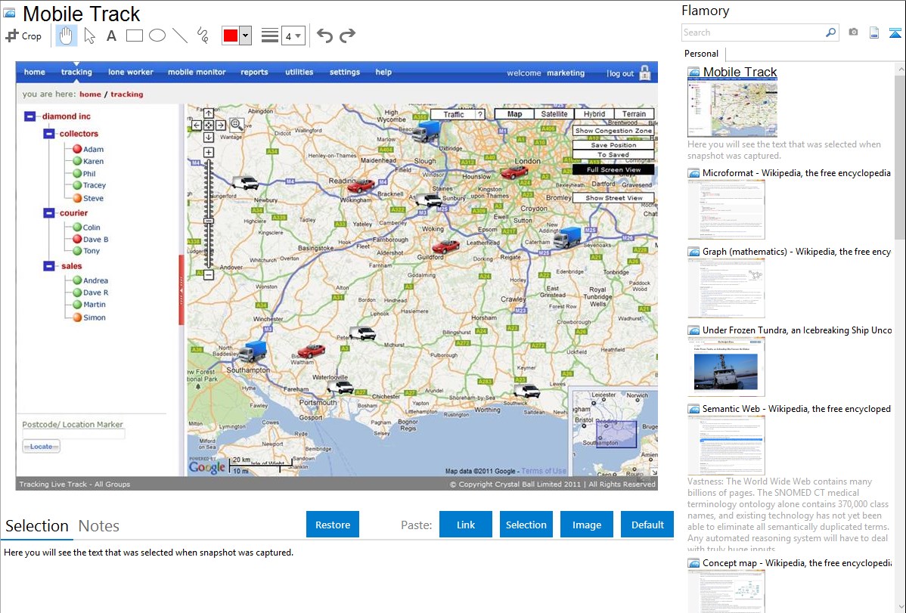Select the freehand scribble tool
This screenshot has height=613, width=906.
[202, 36]
